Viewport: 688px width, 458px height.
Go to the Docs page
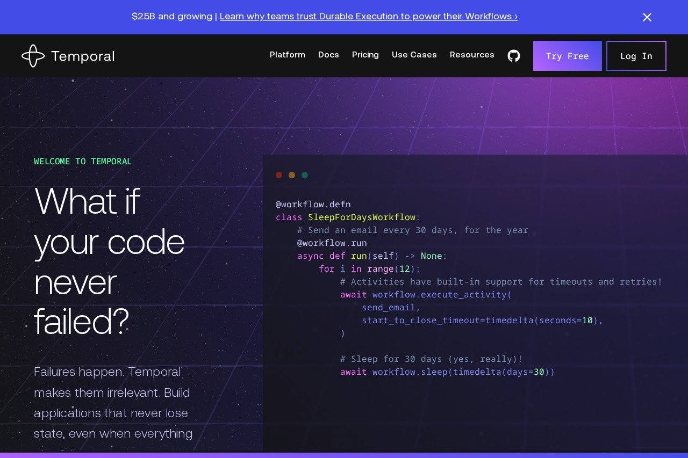[328, 55]
